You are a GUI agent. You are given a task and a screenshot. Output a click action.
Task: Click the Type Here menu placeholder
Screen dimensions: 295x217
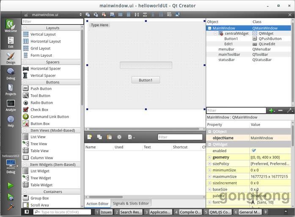[99, 25]
